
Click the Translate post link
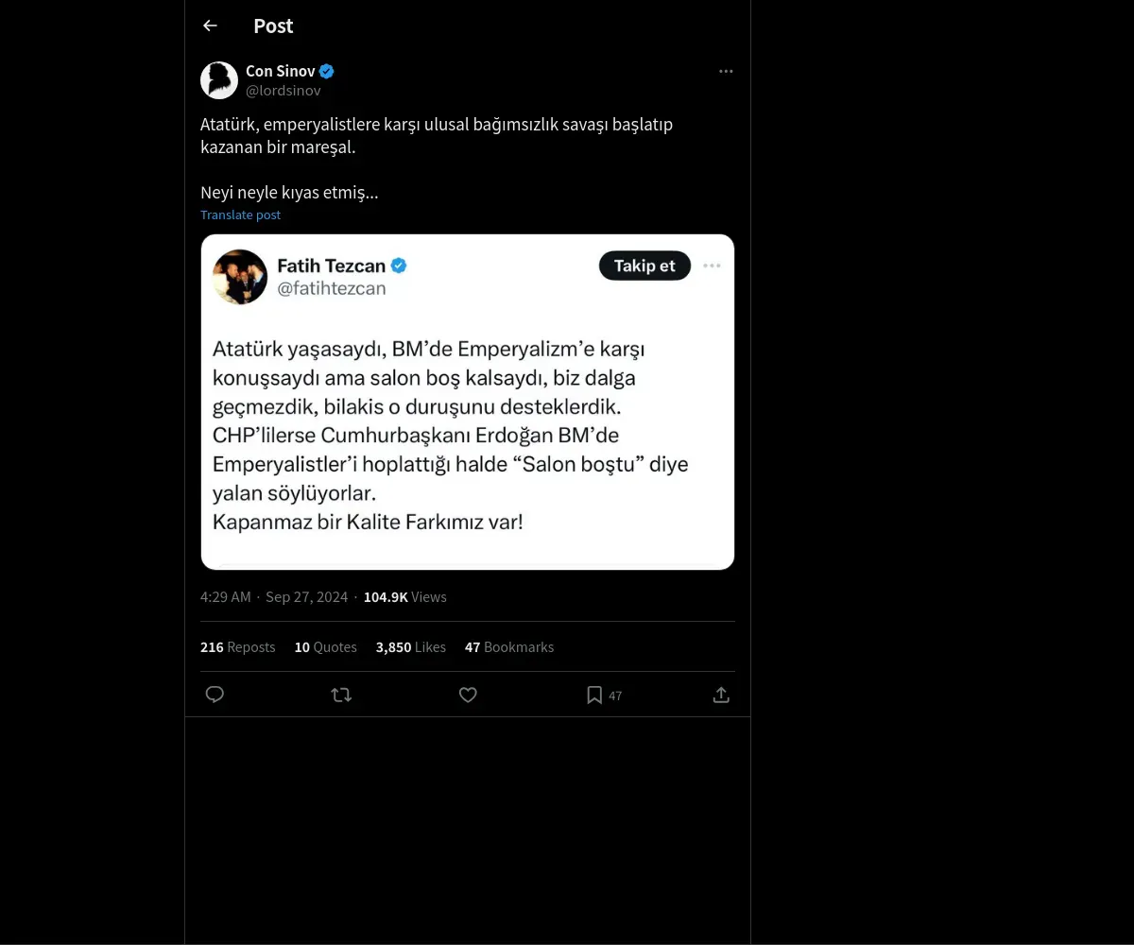point(240,215)
